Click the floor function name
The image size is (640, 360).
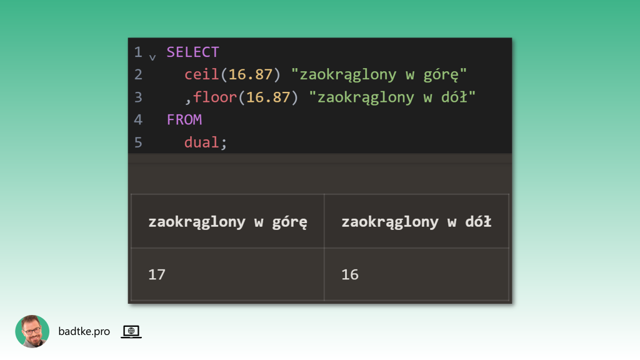[x=215, y=97]
